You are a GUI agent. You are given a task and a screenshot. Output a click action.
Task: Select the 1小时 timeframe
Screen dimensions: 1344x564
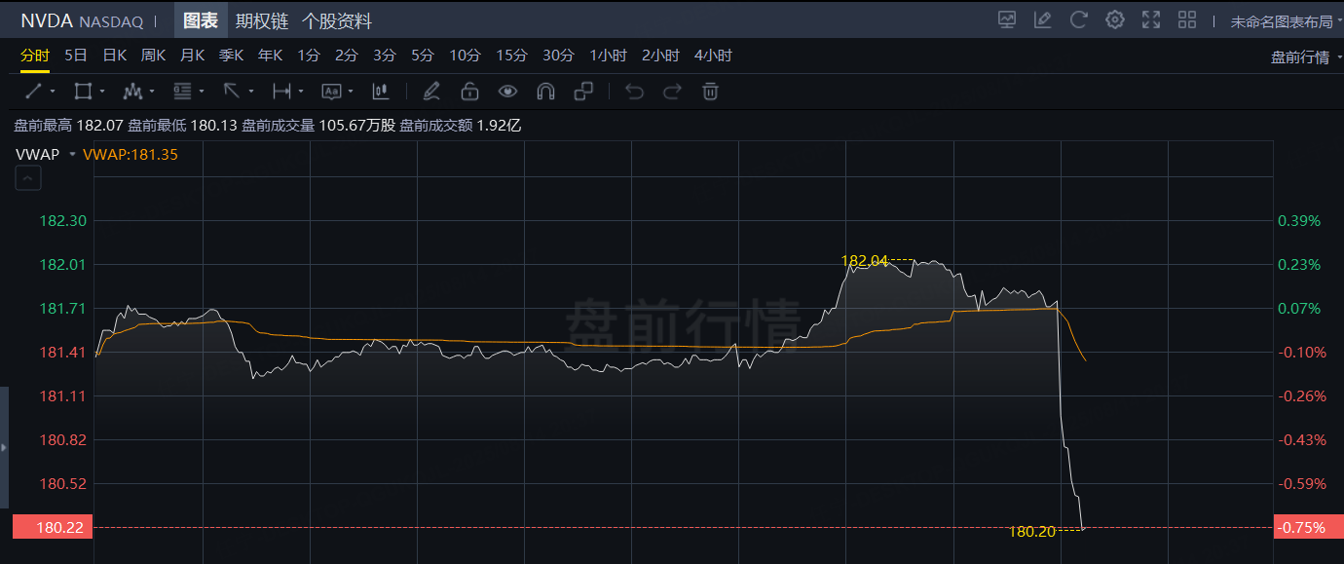click(609, 56)
